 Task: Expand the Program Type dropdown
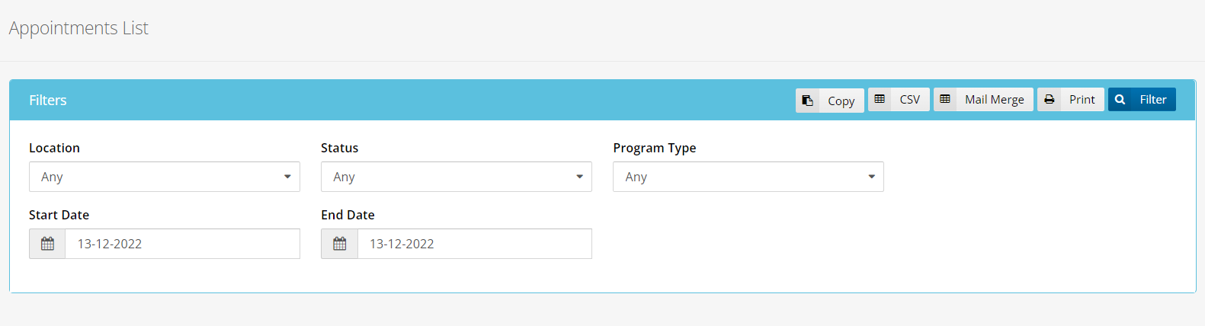point(748,177)
